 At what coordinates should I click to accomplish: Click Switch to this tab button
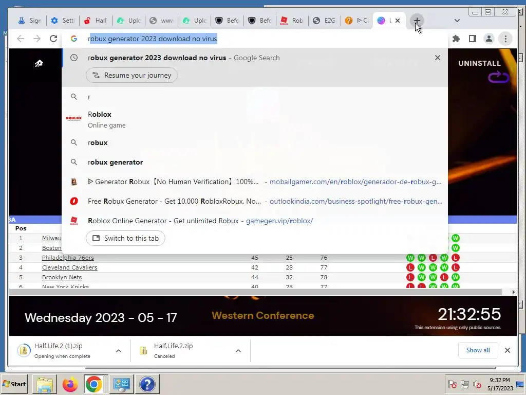pos(125,238)
